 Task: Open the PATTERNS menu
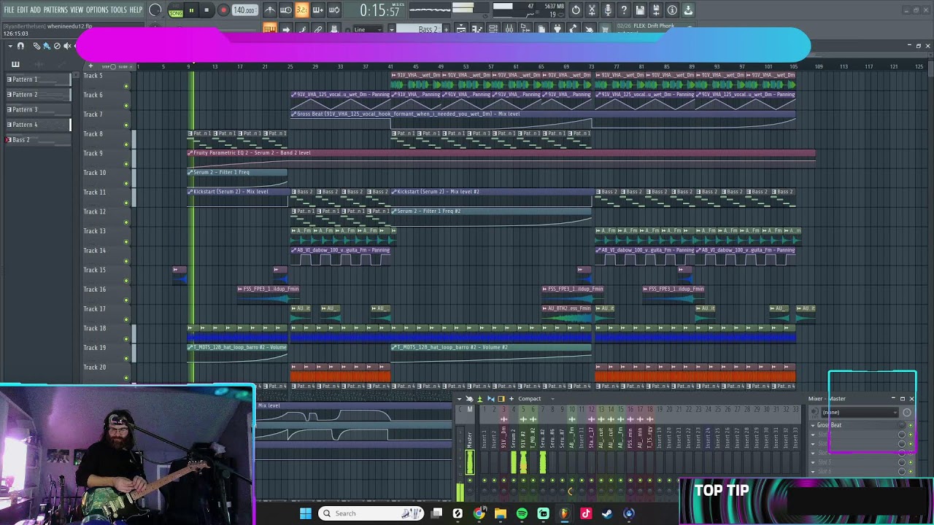pos(55,10)
